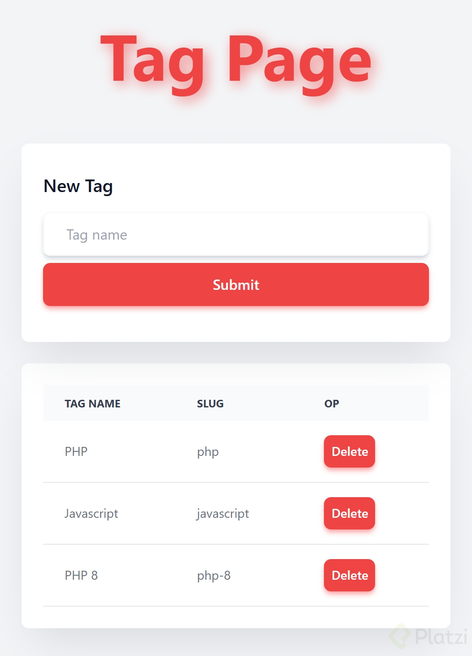Delete the PHP tag

click(349, 451)
